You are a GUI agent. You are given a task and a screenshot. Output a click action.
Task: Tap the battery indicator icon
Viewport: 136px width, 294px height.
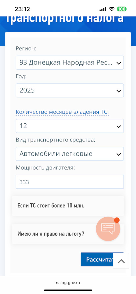(122, 9)
